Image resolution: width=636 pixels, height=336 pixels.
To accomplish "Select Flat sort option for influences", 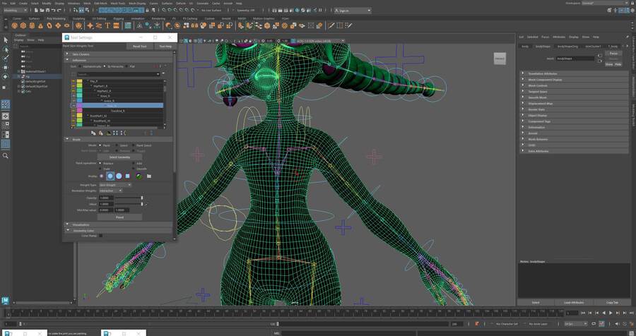I will pos(127,66).
